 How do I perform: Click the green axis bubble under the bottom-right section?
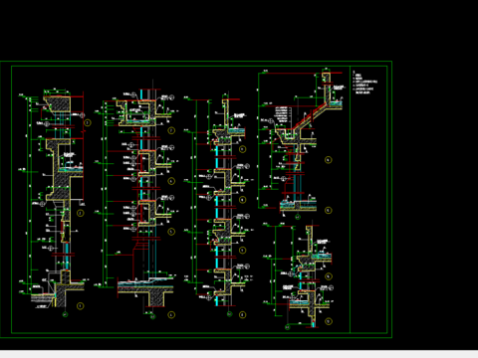(288, 327)
